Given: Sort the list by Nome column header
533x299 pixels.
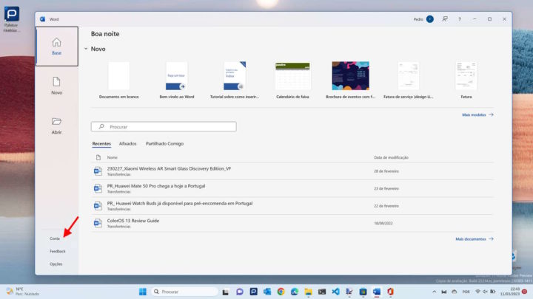Looking at the screenshot, I should pyautogui.click(x=113, y=157).
